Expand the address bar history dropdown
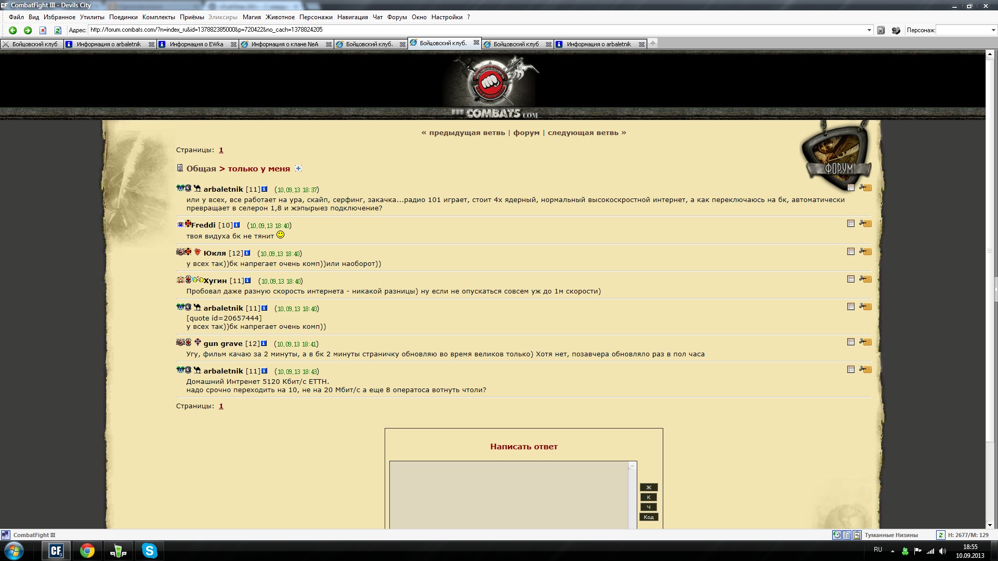 tap(869, 30)
